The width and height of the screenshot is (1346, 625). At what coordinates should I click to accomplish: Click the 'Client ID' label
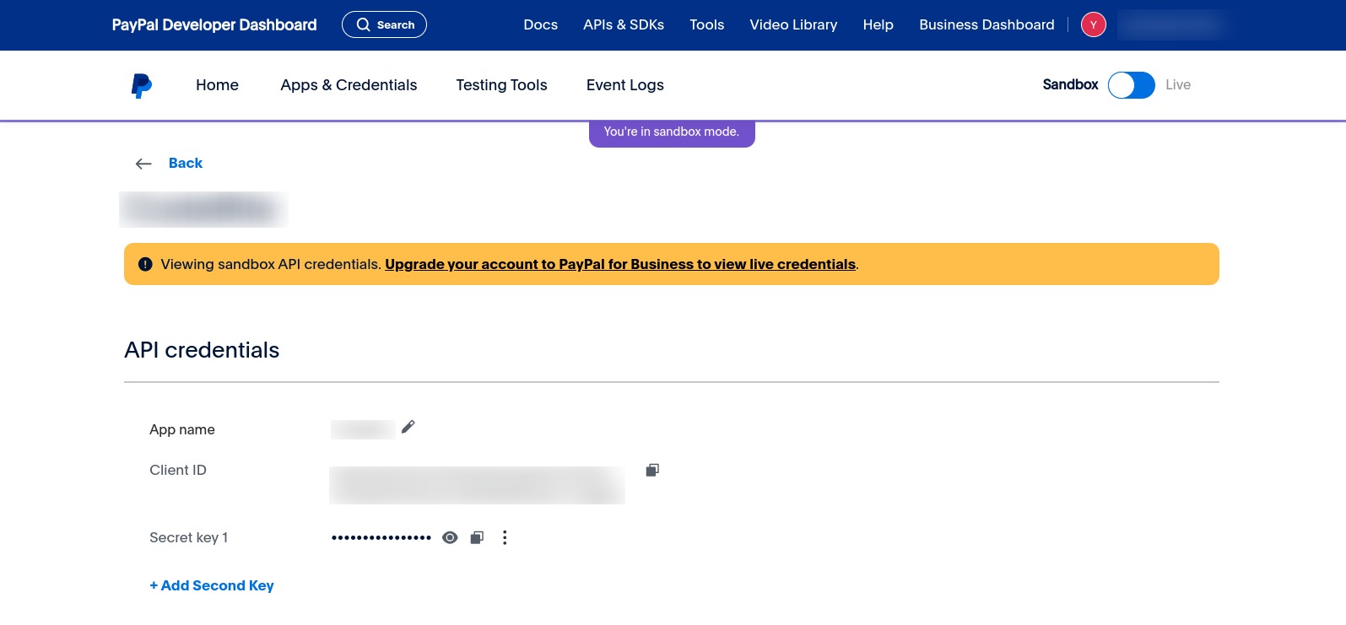click(x=178, y=470)
